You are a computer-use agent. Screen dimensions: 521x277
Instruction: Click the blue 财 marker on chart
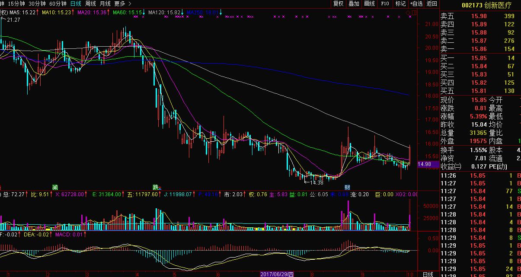[347, 187]
